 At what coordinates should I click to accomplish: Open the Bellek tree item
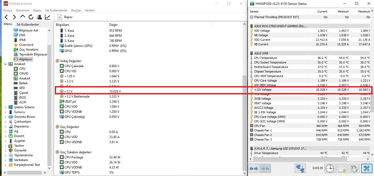23,83
